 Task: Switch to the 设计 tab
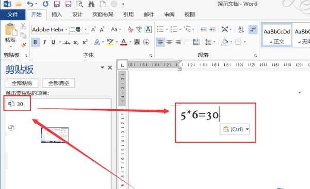tap(77, 14)
